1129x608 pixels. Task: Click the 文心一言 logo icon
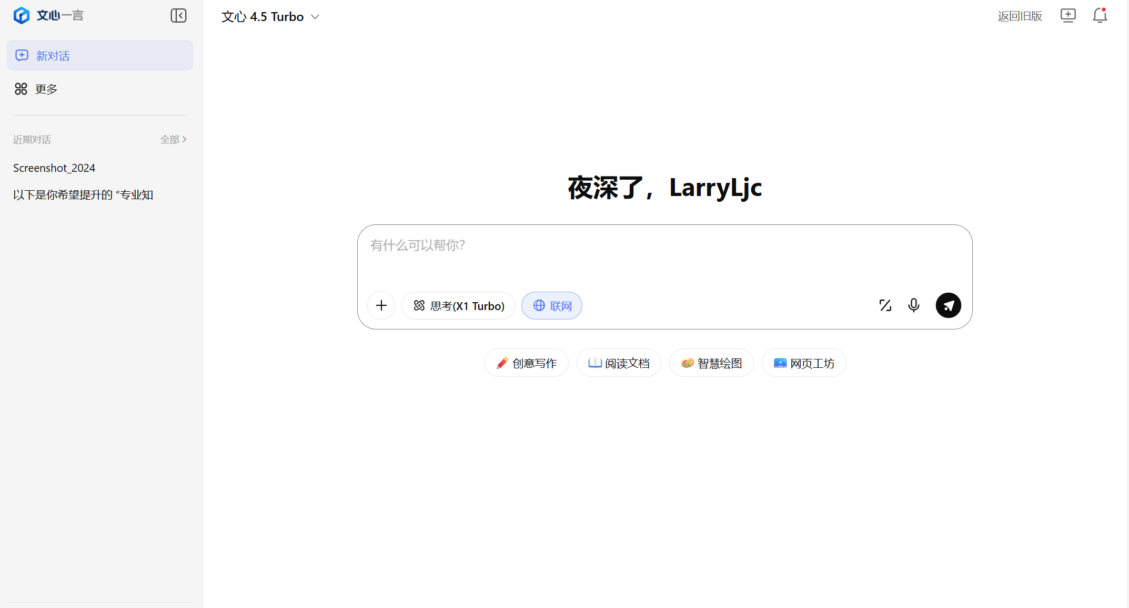(x=22, y=15)
